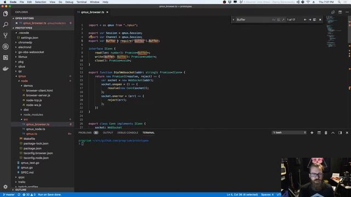Open the Terminal menu in menu bar
Viewport: 351px width, 197px height.
(82, 2)
